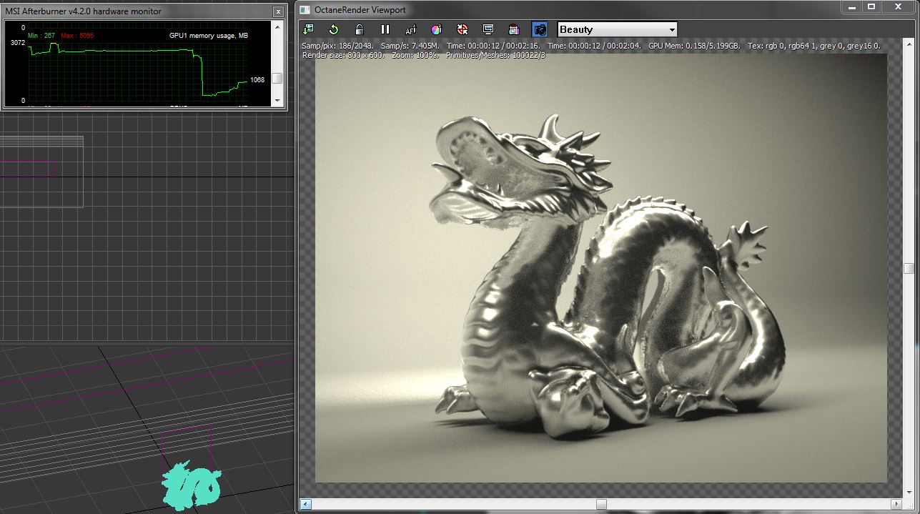Click the Afterburner monitor scrollbar thumb
This screenshot has width=920, height=514.
[x=277, y=79]
